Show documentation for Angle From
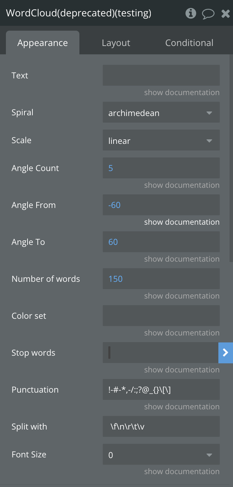The image size is (233, 487). [182, 222]
